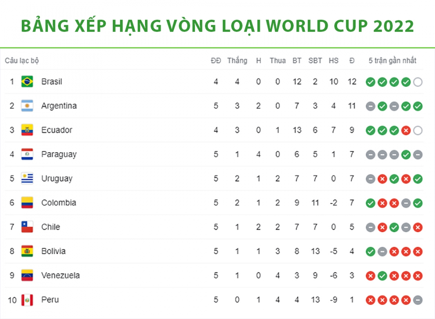The image size is (435, 319).
Task: Click the Câu lạc bộ column header
Action: (22, 61)
